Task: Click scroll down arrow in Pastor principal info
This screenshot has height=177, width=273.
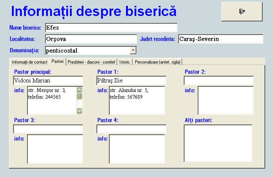Action: (x=79, y=111)
